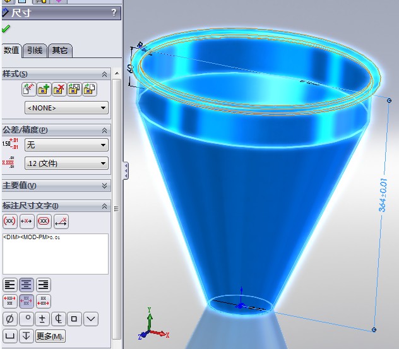
Task: Open the <NONE> style dropdown
Action: pyautogui.click(x=66, y=108)
